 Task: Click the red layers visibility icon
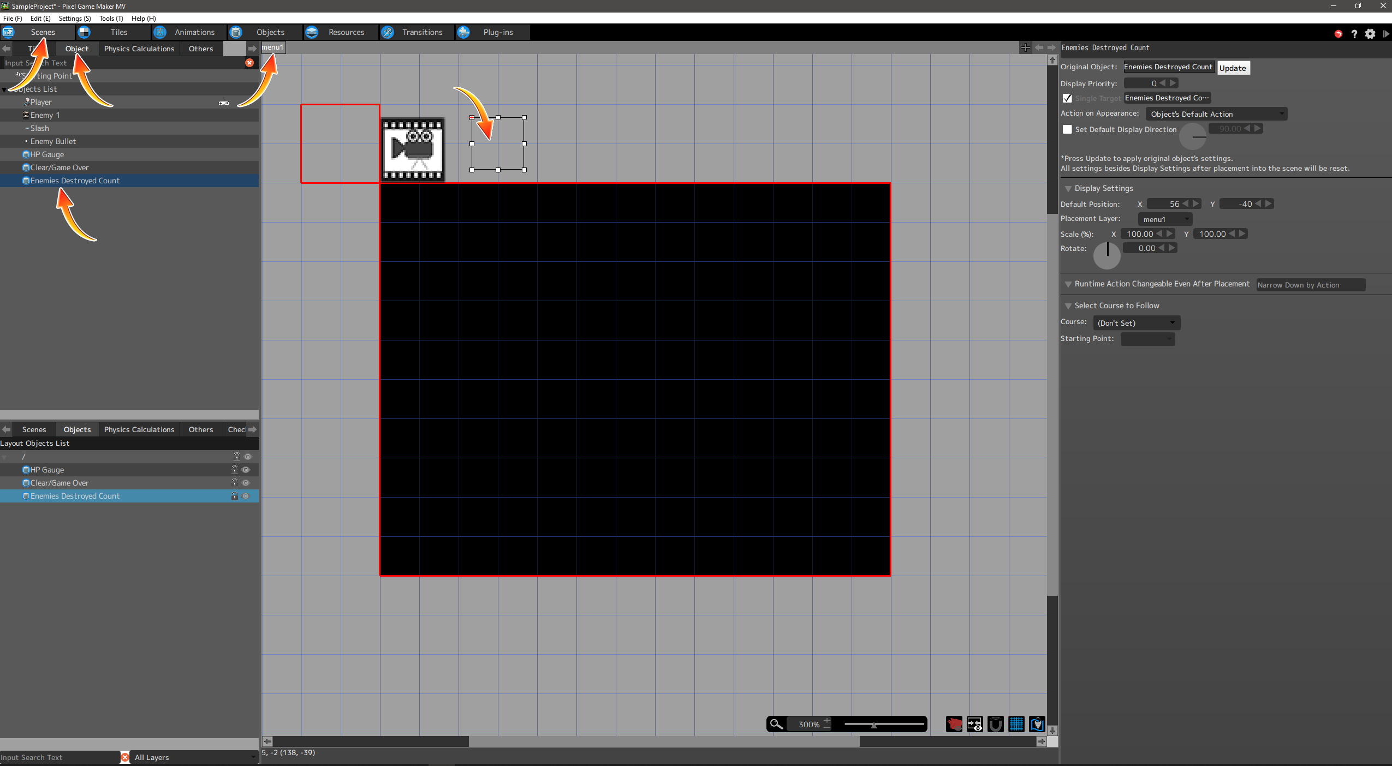(x=954, y=724)
